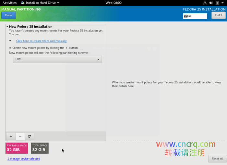The height and width of the screenshot is (165, 227).
Task: Click the battery power icon in top bar
Action: coord(217,3)
